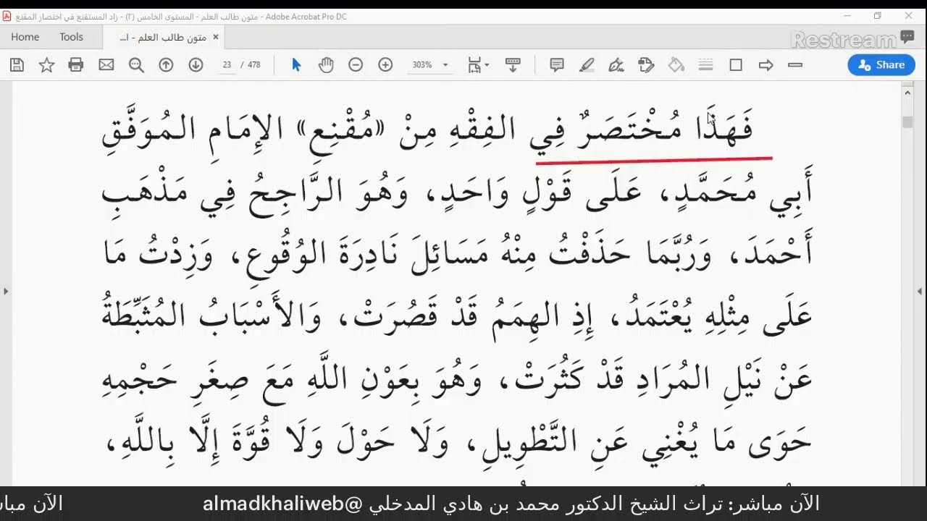Open the chat bubble notifications icon
This screenshot has height=521, width=927.
907,37
